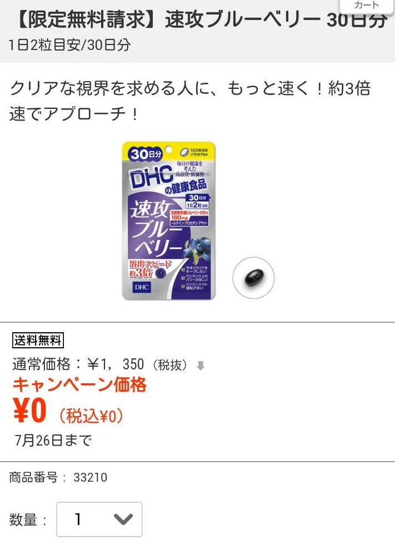Select the black DHC capsule thumbnail
Image resolution: width=395 pixels, height=545 pixels.
click(253, 278)
